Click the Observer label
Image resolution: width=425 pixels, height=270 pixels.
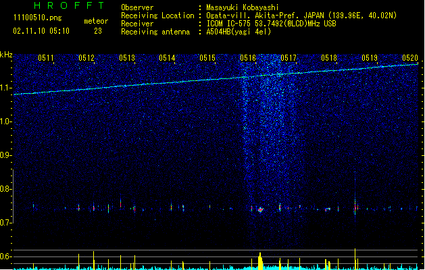pos(137,7)
